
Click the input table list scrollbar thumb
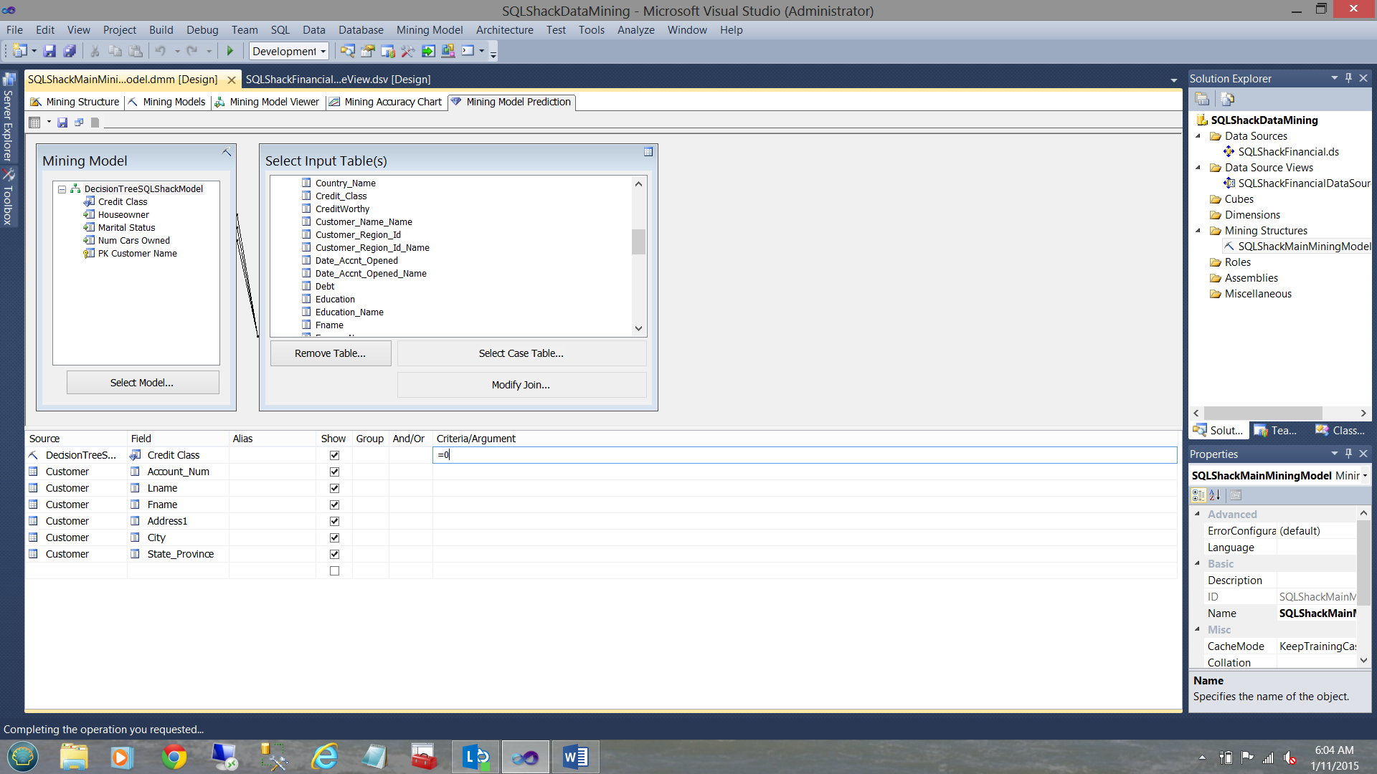point(638,242)
